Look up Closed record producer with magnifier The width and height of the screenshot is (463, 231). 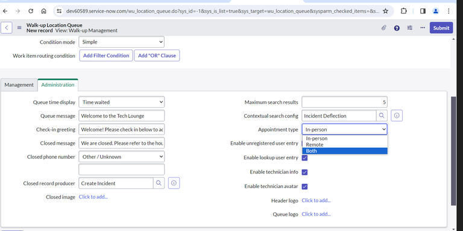click(x=159, y=183)
